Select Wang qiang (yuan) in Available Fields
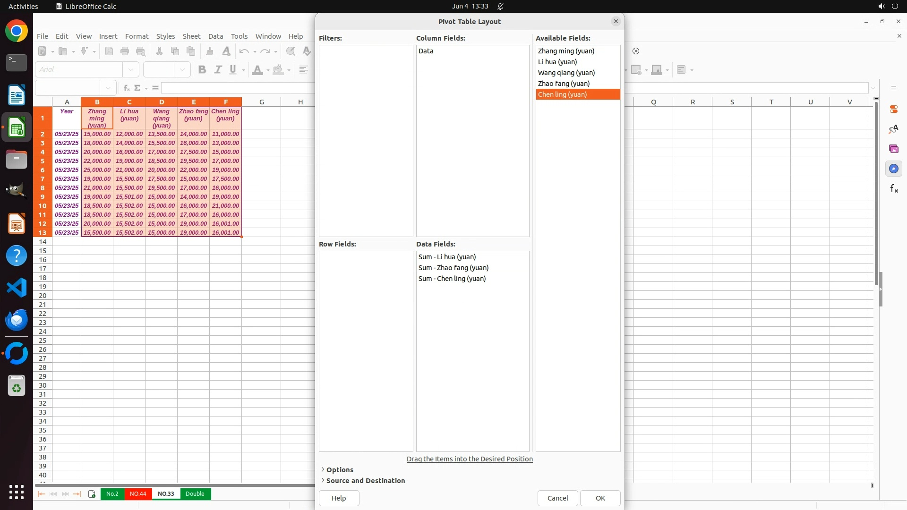Screen dimensions: 907x510 click(566, 73)
